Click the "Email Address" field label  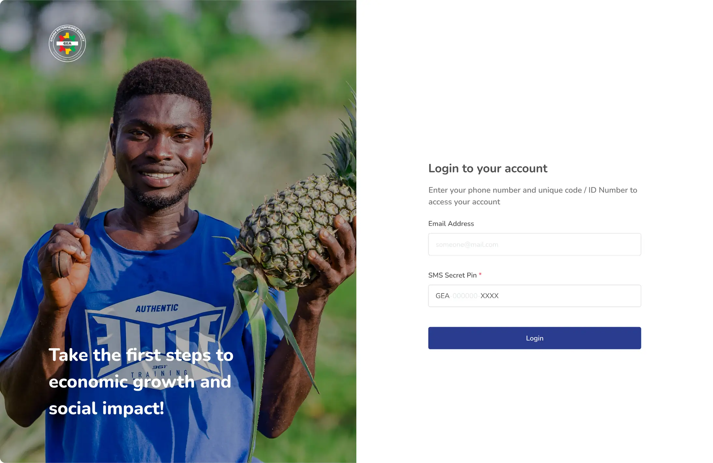pyautogui.click(x=451, y=224)
